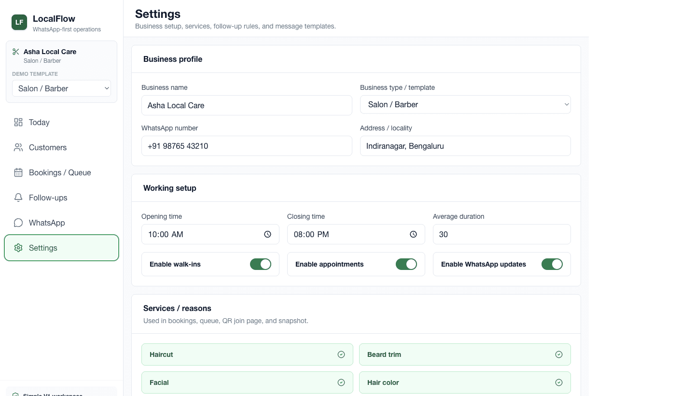Click the Opening time field showing 10:00 AM

(210, 234)
